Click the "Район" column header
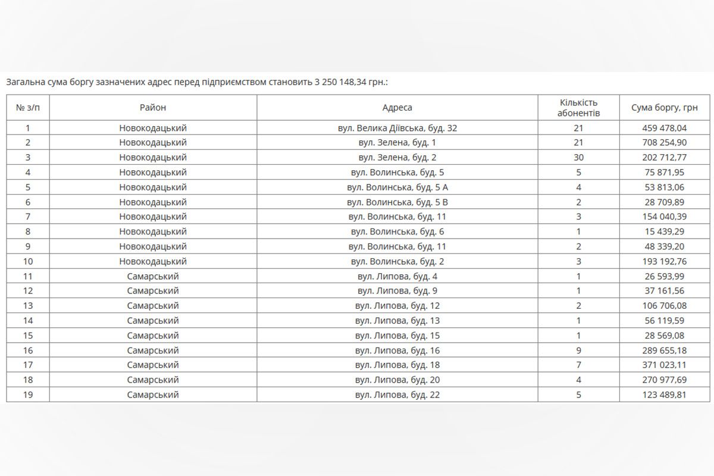 153,108
